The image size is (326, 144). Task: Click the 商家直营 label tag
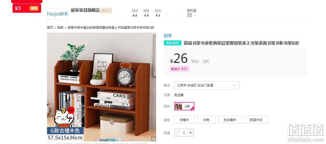[x=172, y=43]
